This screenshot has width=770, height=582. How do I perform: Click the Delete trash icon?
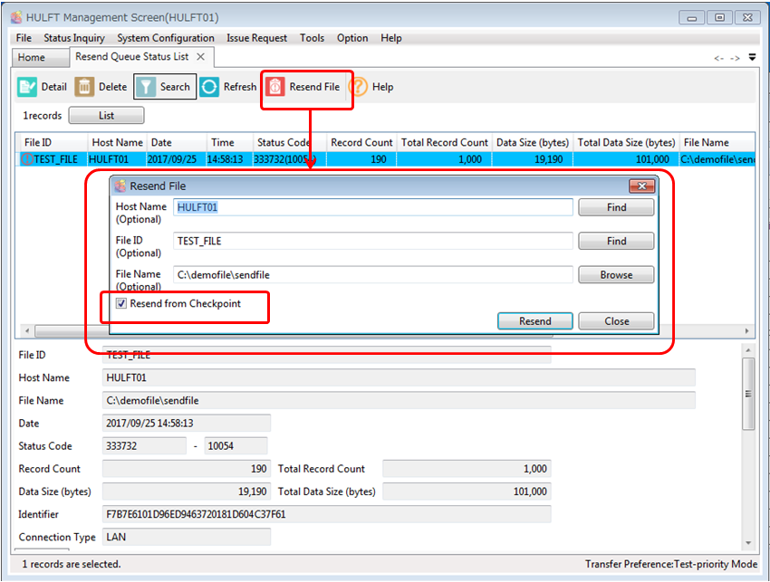click(84, 87)
